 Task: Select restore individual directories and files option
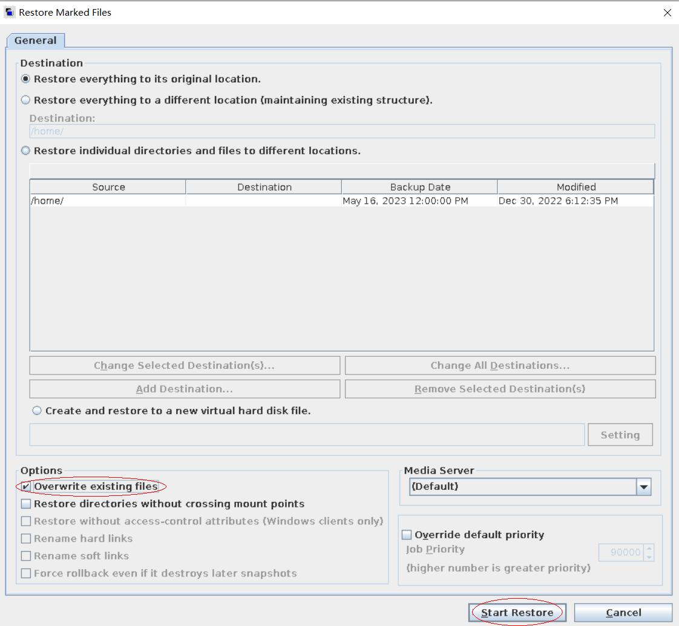(x=26, y=151)
